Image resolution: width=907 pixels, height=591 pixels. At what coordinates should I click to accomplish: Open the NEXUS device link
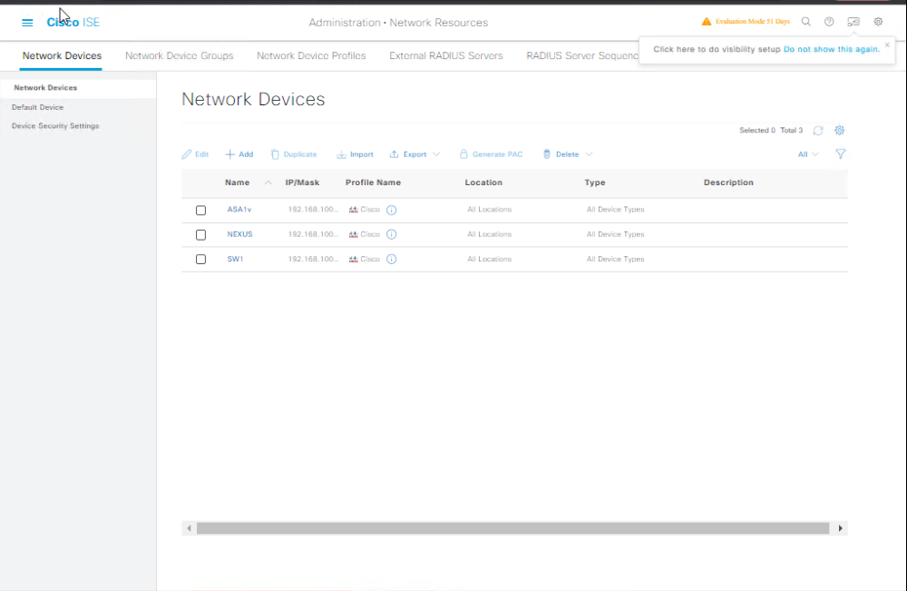(x=240, y=234)
